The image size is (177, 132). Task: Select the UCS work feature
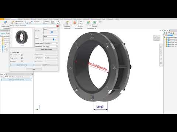(80, 26)
